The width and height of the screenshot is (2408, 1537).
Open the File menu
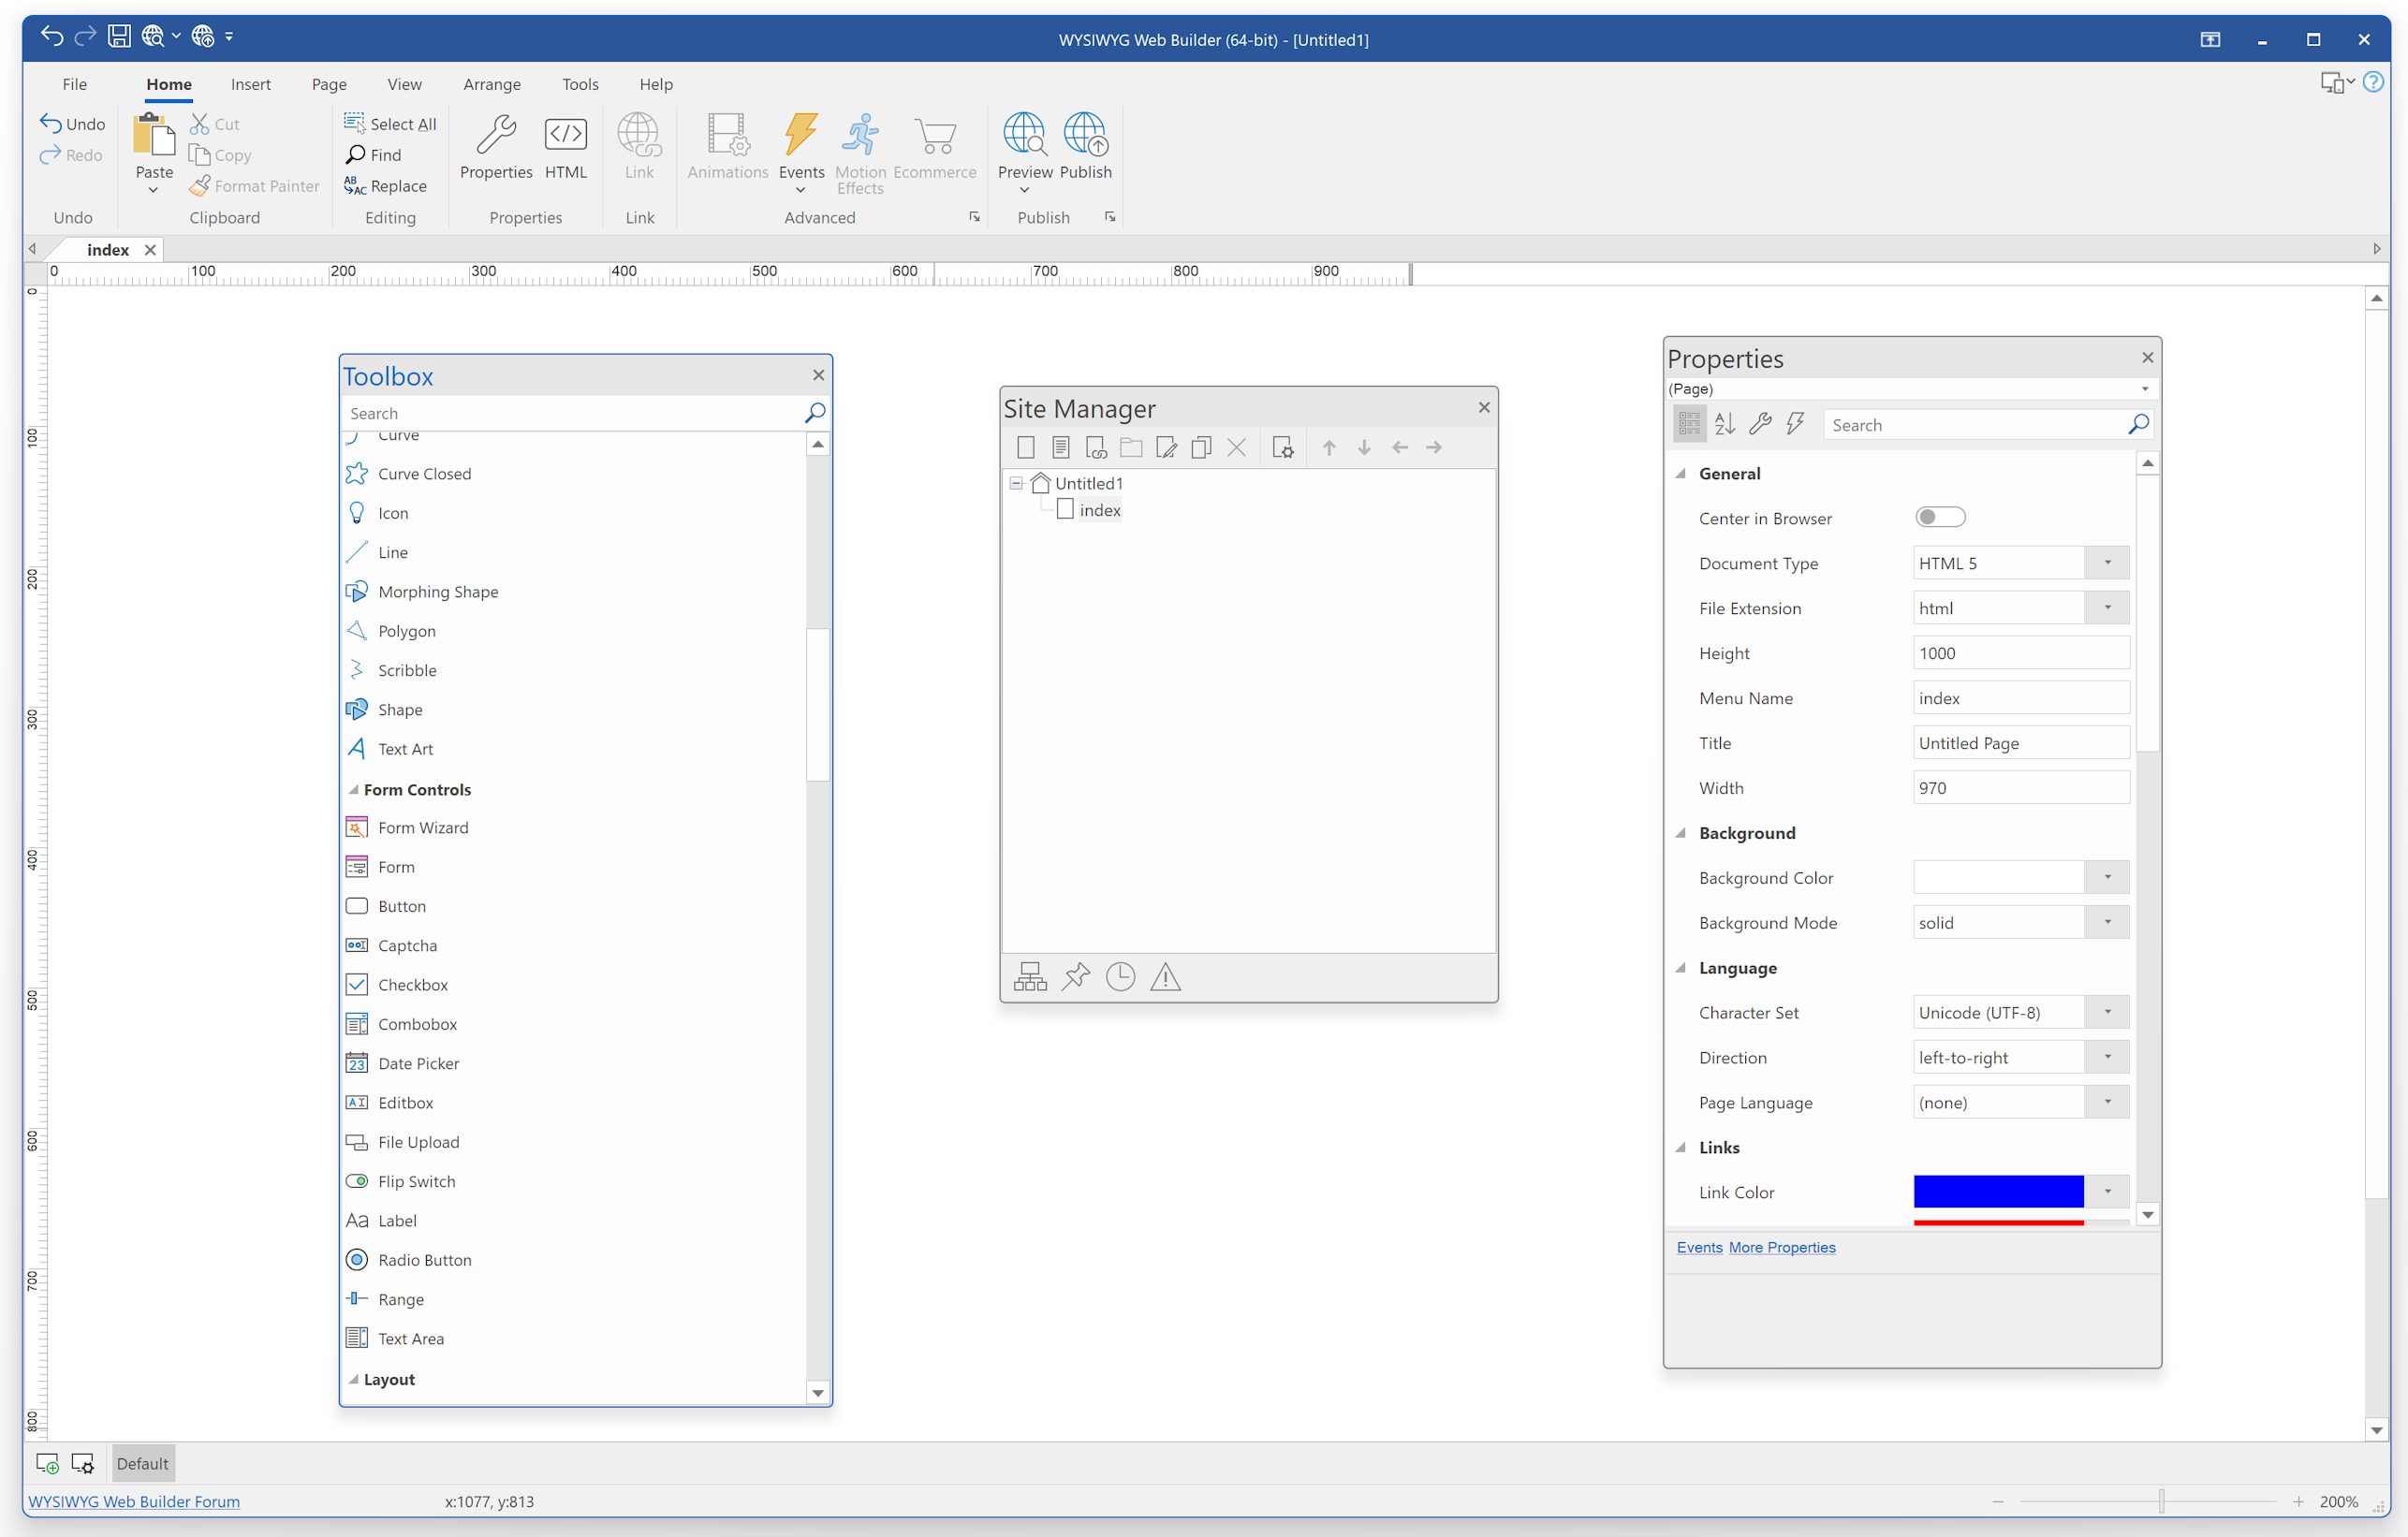pyautogui.click(x=74, y=84)
